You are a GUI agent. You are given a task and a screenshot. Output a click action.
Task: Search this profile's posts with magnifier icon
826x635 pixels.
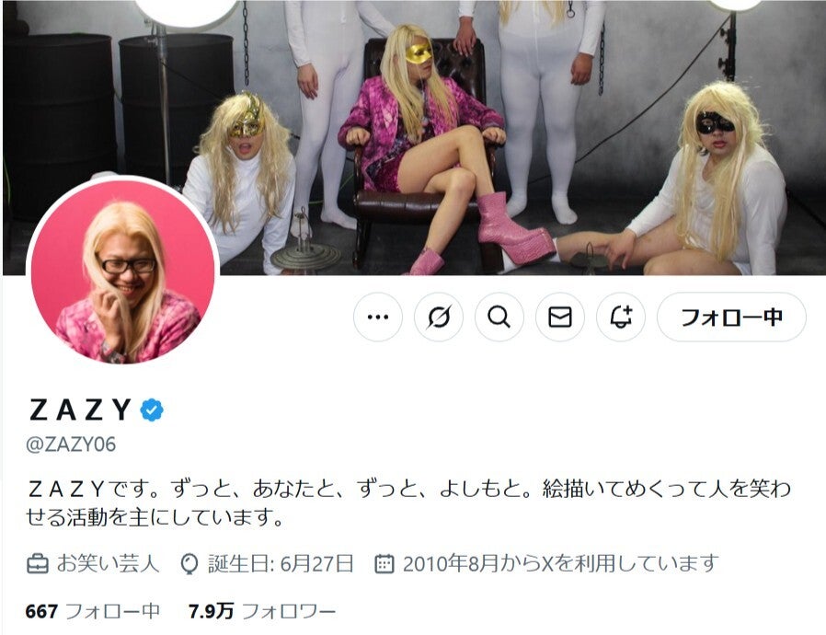click(499, 317)
